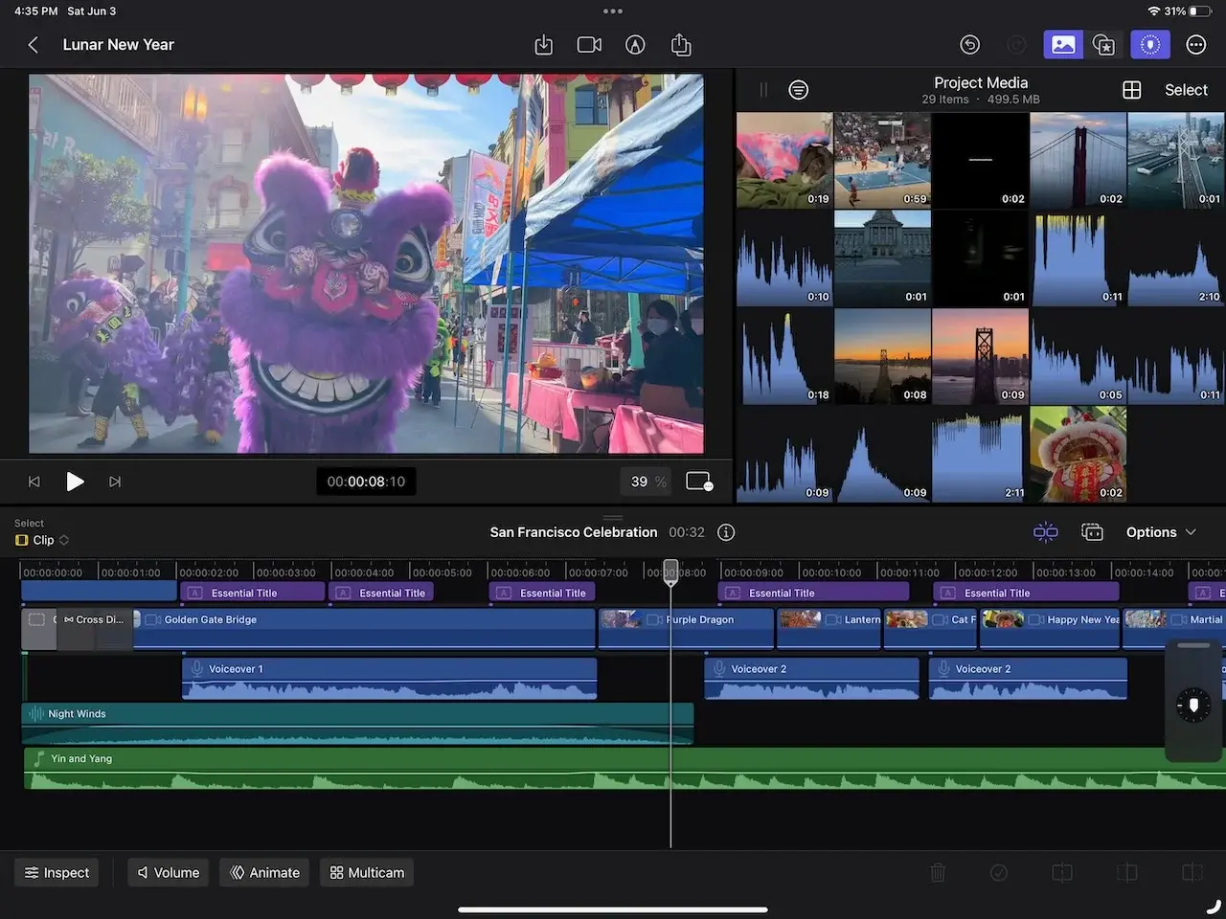This screenshot has width=1226, height=919.
Task: Open the Inspect panel
Action: pyautogui.click(x=57, y=872)
